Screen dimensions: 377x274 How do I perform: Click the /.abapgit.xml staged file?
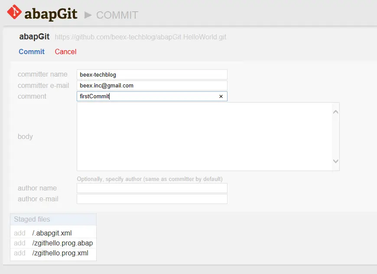pos(52,233)
